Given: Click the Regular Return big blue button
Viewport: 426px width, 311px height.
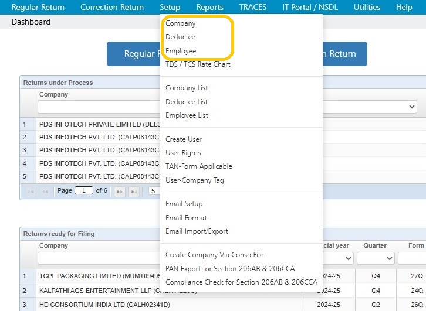Looking at the screenshot, I should pyautogui.click(x=134, y=54).
